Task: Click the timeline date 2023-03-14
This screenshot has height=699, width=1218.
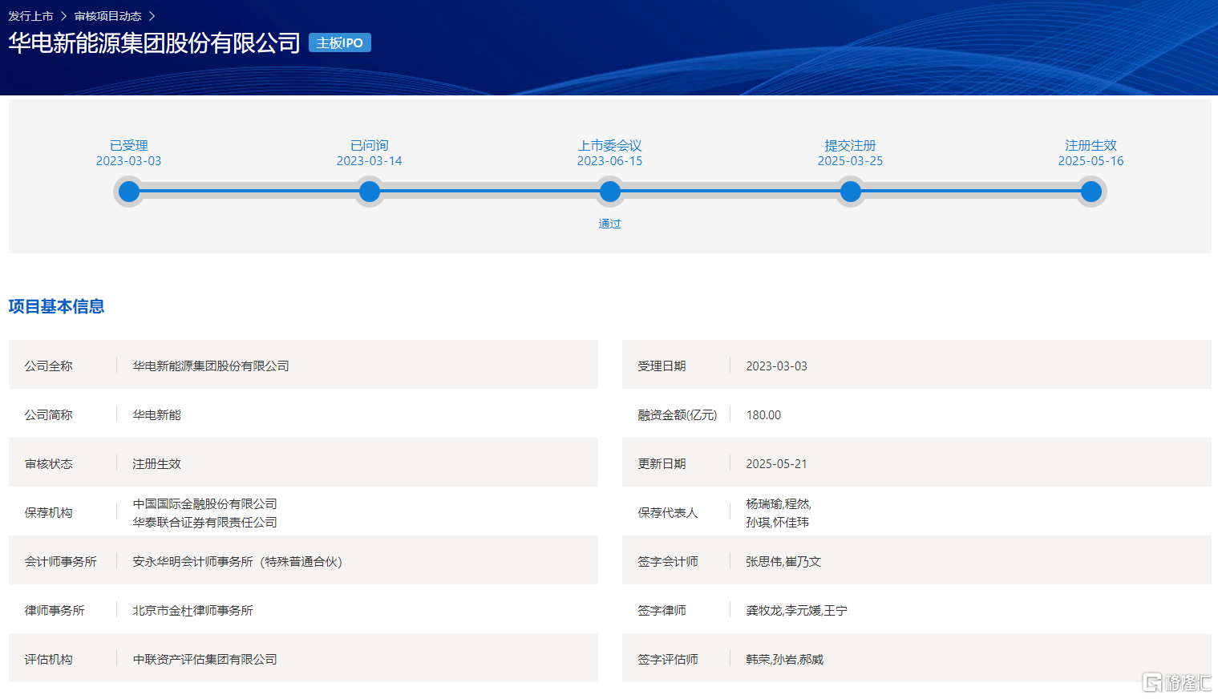Action: pyautogui.click(x=370, y=161)
